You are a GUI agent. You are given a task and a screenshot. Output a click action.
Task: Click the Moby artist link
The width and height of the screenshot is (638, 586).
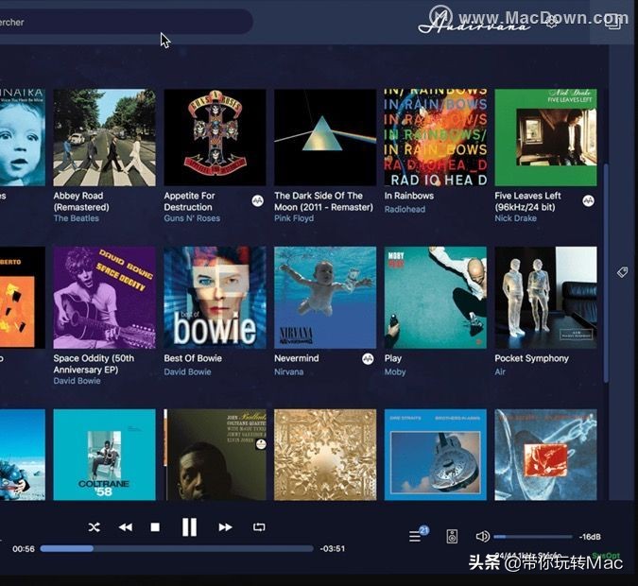395,372
